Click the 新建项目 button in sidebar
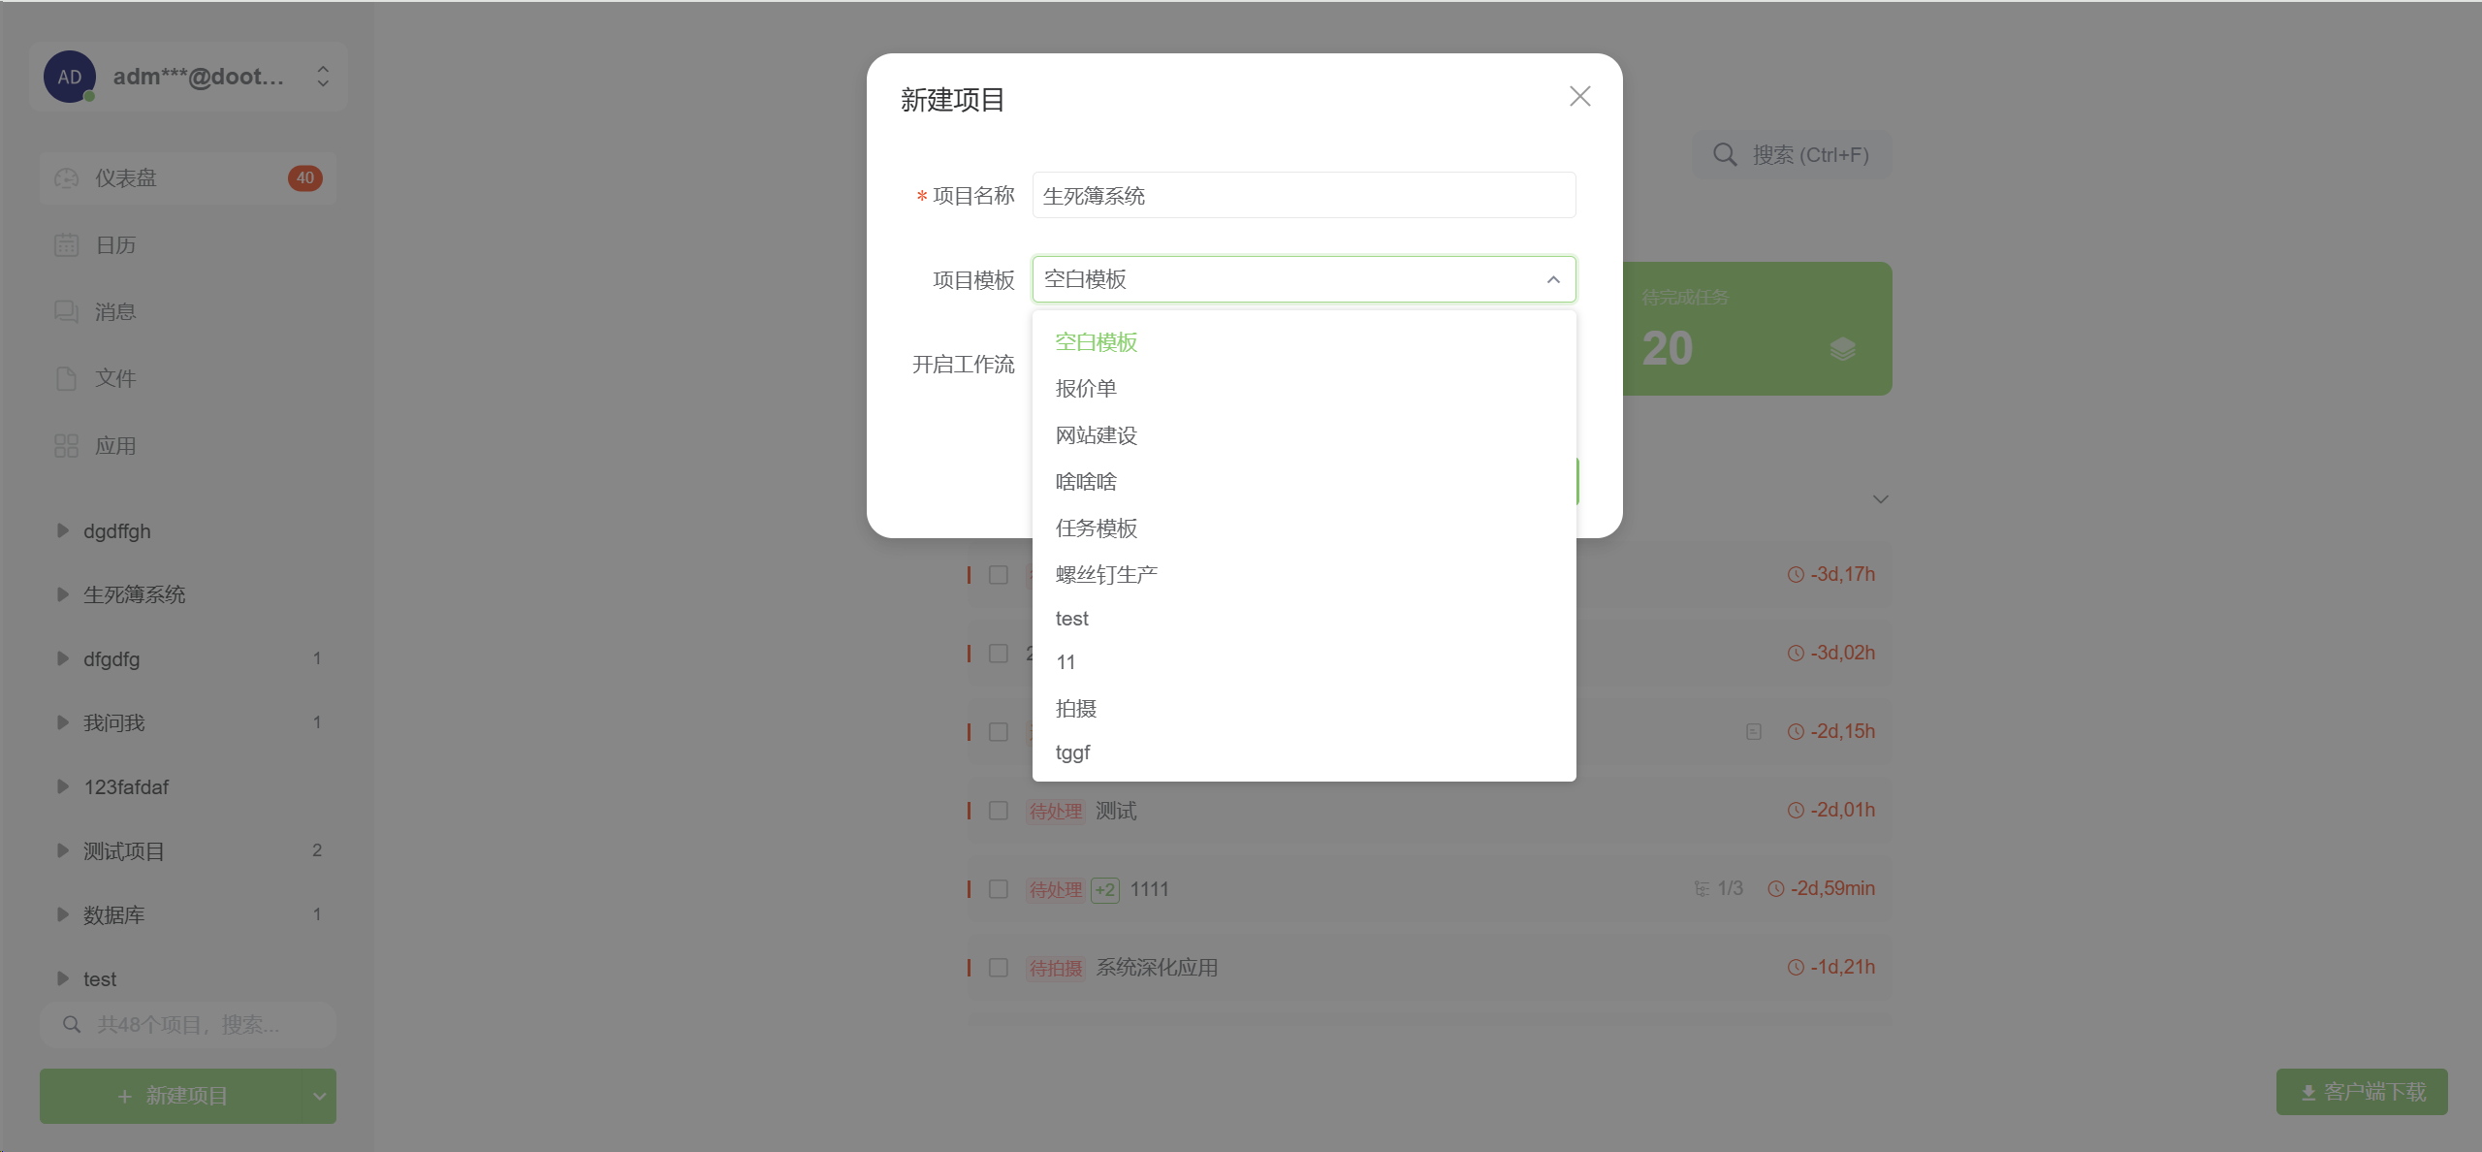2482x1152 pixels. [x=173, y=1096]
